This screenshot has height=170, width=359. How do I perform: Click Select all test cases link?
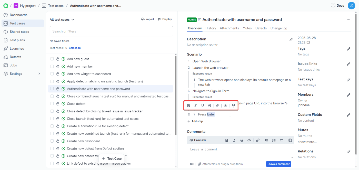pos(75,48)
